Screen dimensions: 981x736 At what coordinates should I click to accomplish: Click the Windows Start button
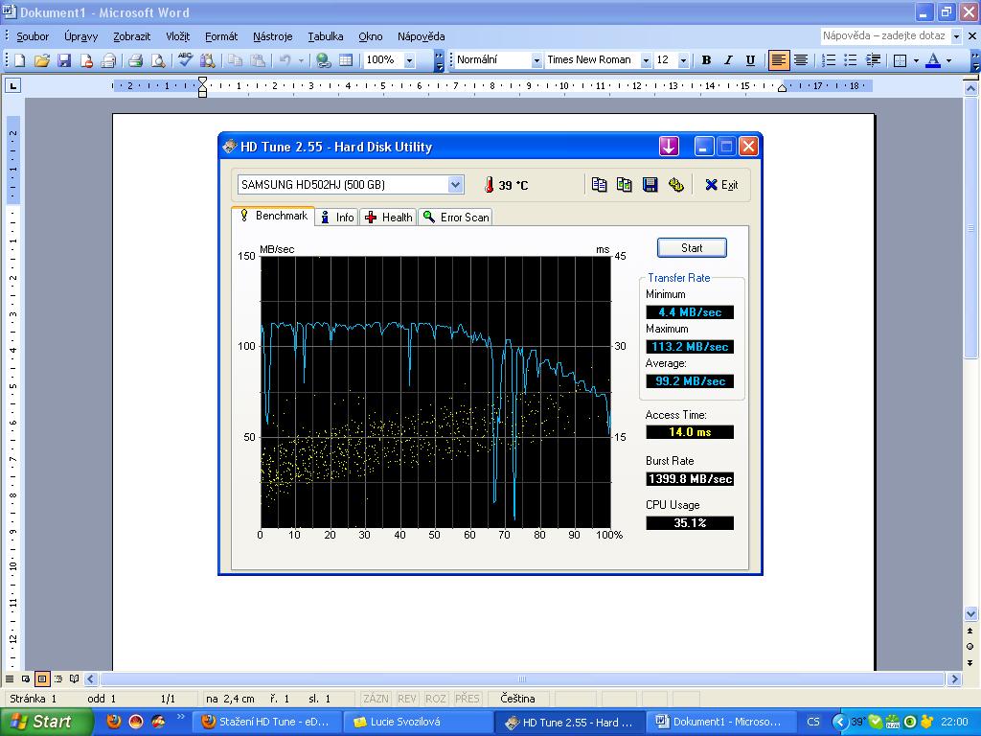pyautogui.click(x=40, y=722)
